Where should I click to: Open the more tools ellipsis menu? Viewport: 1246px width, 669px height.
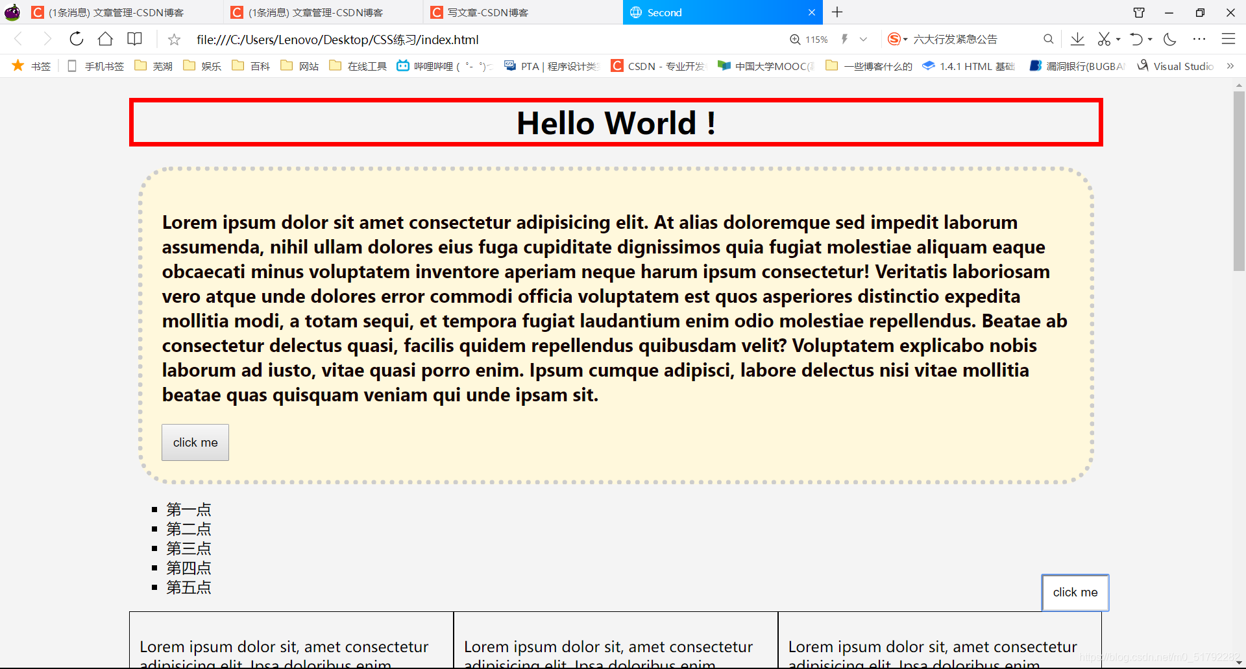click(1199, 39)
